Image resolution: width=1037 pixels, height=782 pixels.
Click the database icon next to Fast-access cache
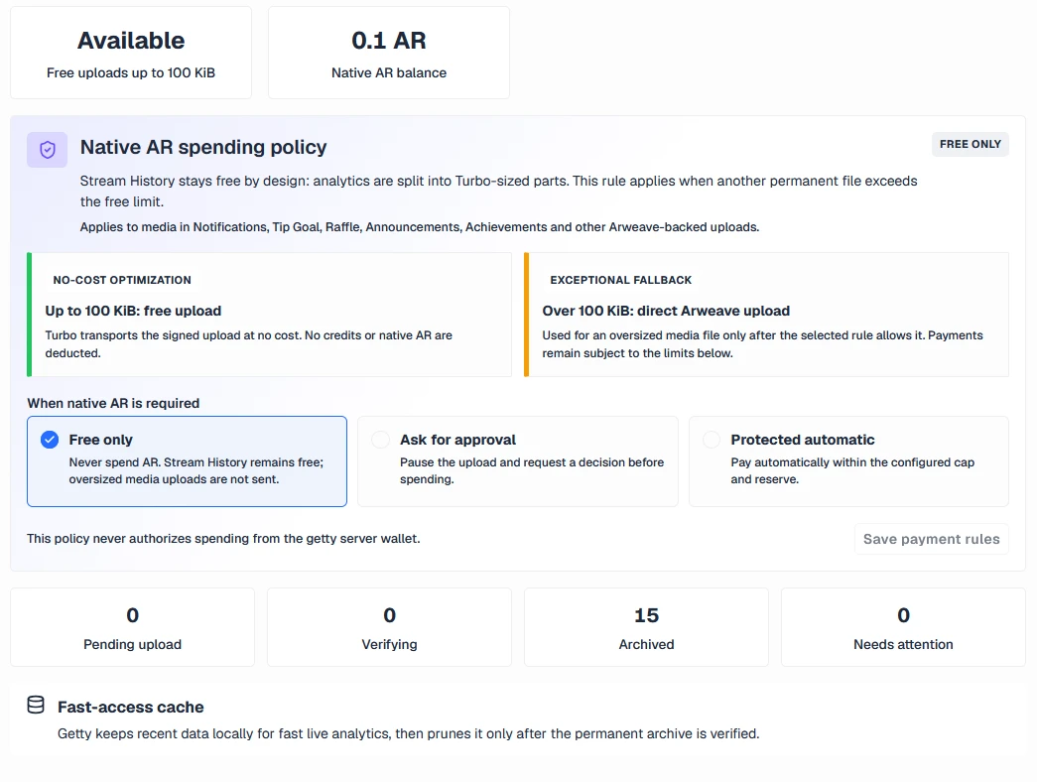(x=36, y=706)
